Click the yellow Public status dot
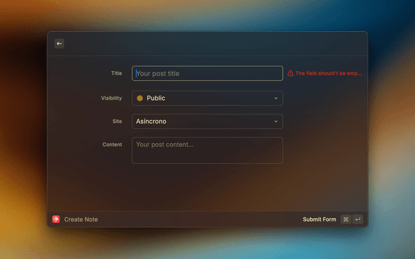The width and height of the screenshot is (415, 259). coord(139,98)
